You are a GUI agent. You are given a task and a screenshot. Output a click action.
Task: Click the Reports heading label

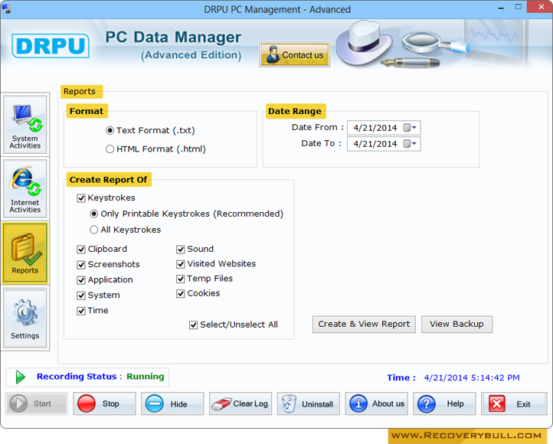click(x=80, y=92)
